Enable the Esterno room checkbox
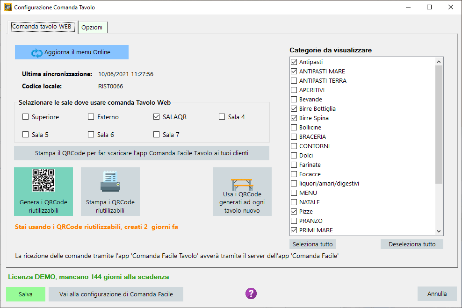Viewport: 462px width, 308px height. click(91, 117)
